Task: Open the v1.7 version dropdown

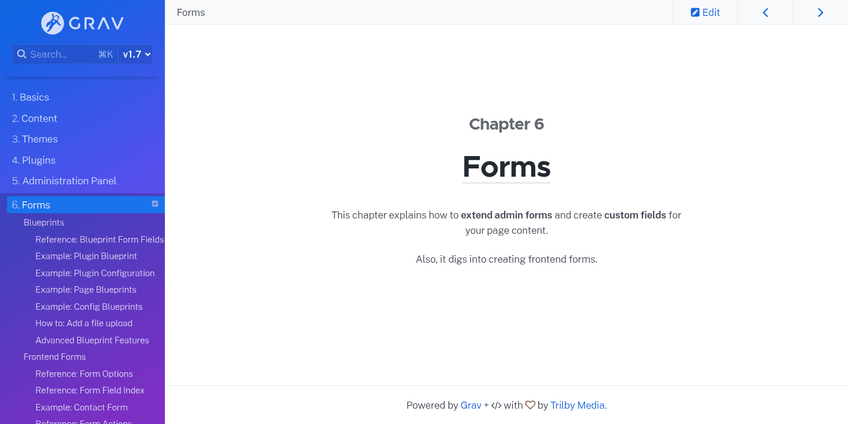Action: tap(135, 54)
